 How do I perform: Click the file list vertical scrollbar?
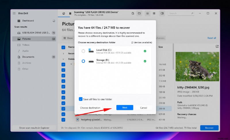click(173, 57)
